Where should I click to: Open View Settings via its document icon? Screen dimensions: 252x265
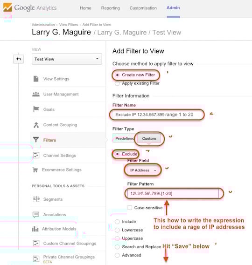(36, 79)
